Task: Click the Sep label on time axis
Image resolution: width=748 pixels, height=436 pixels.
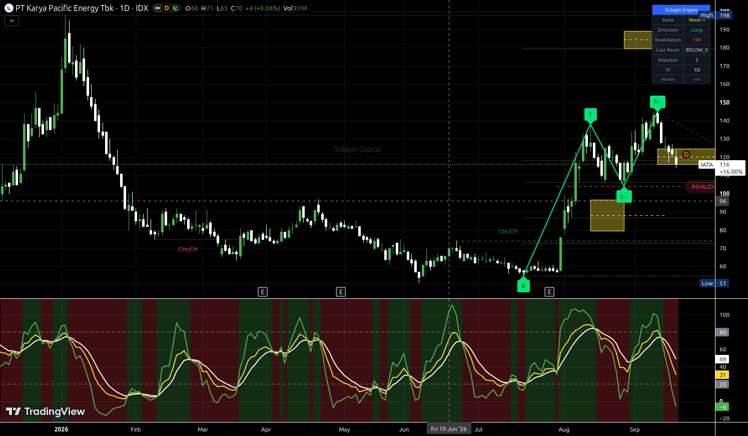Action: point(634,429)
